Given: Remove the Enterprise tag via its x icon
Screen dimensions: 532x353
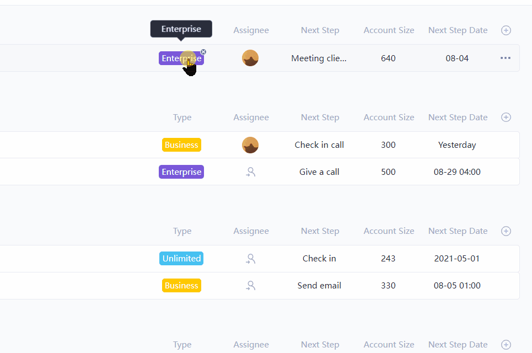Looking at the screenshot, I should pyautogui.click(x=203, y=51).
